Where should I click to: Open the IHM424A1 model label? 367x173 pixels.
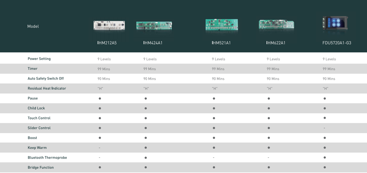click(x=153, y=43)
